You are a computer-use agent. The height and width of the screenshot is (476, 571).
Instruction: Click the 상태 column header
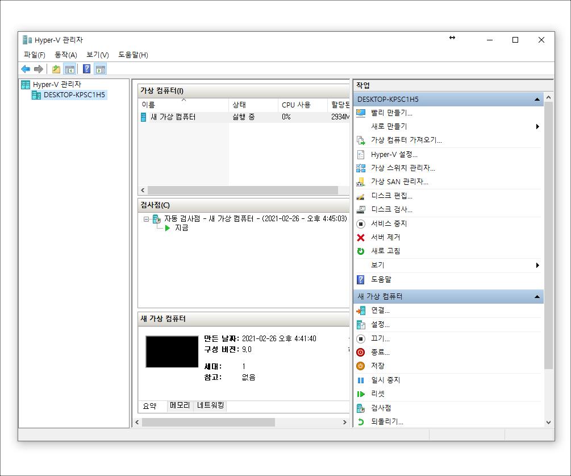pyautogui.click(x=253, y=105)
